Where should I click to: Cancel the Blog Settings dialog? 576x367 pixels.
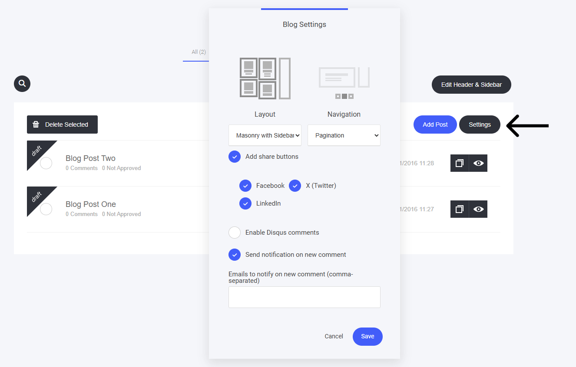pyautogui.click(x=334, y=336)
